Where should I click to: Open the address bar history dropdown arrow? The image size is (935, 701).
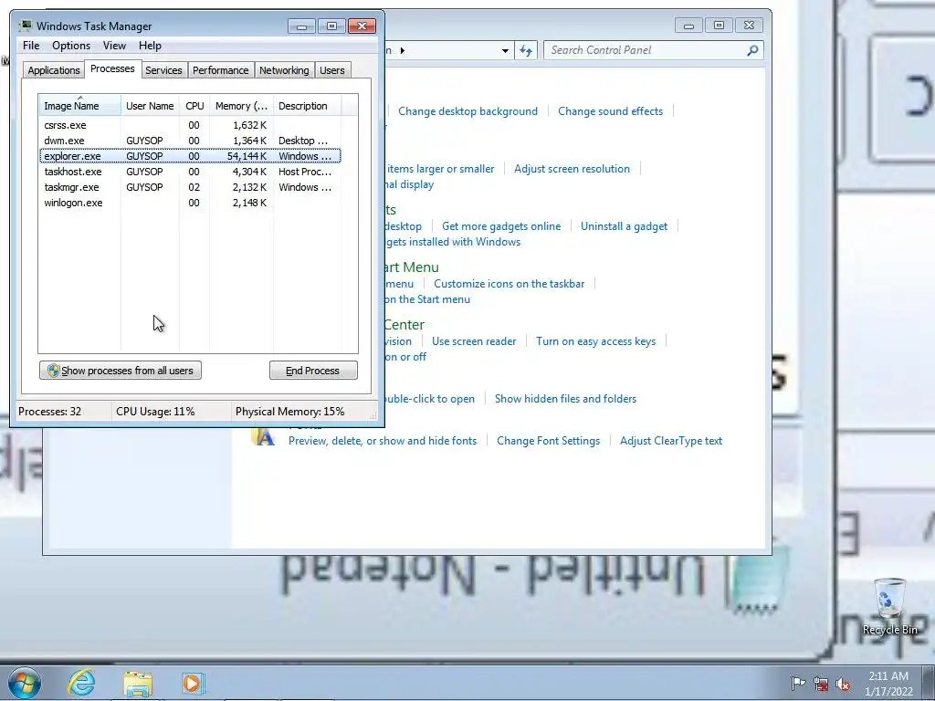pyautogui.click(x=505, y=51)
